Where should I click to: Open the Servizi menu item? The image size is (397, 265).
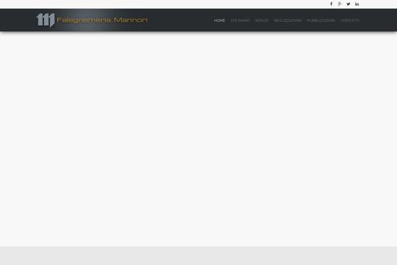tap(262, 21)
